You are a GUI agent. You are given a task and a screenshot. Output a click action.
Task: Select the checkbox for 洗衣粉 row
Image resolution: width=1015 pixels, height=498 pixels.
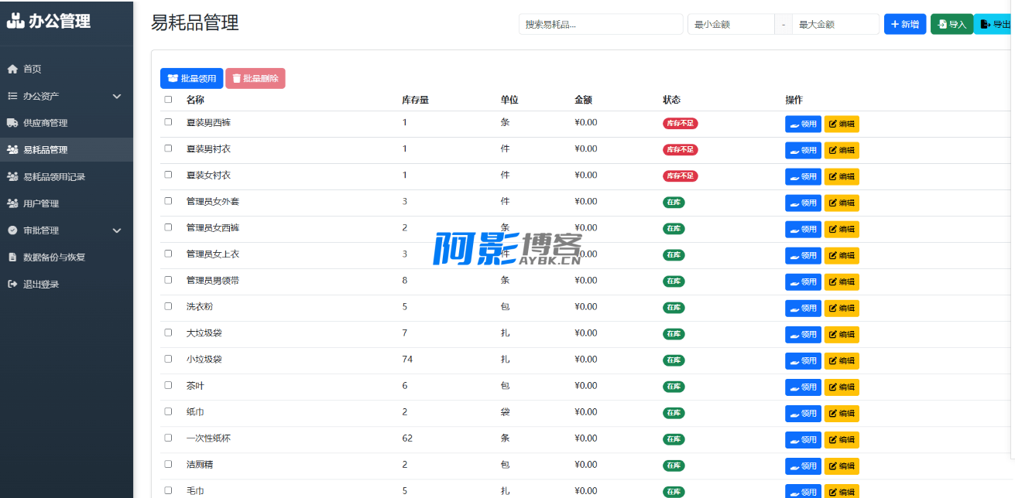[168, 306]
